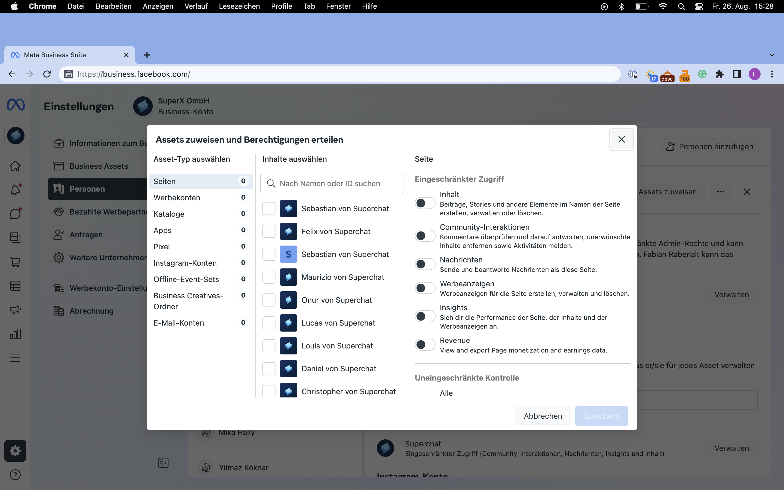784x490 pixels.
Task: Expand the Chrome tab search chevron
Action: [772, 55]
